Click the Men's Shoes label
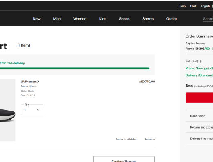213x162 pixels. tap(29, 86)
